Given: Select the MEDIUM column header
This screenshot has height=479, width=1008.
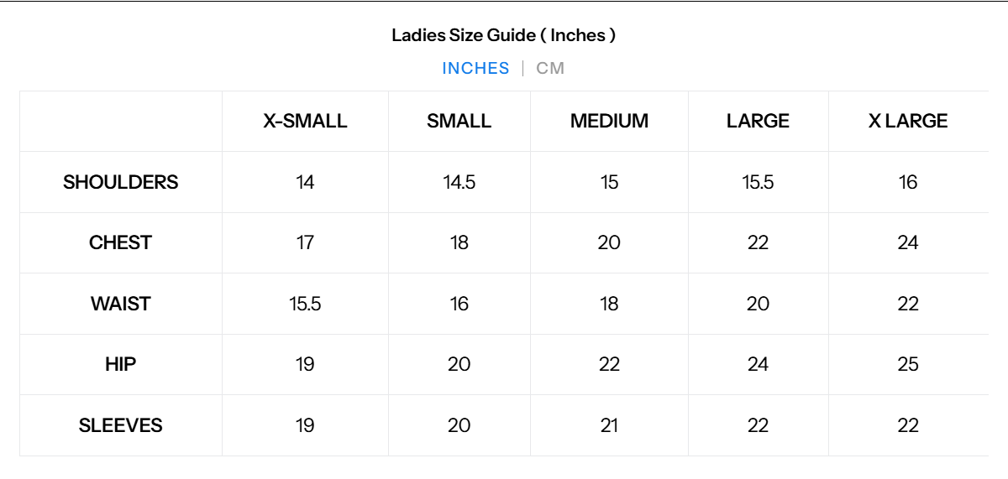Looking at the screenshot, I should click(609, 121).
